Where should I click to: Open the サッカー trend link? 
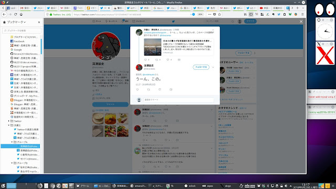pyautogui.click(x=222, y=149)
